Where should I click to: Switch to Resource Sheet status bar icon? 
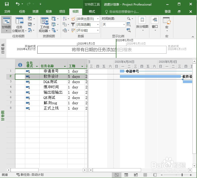(x=145, y=175)
